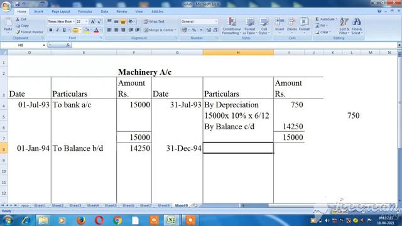Open the General number format dropdown
The image size is (402, 226).
pos(216,21)
